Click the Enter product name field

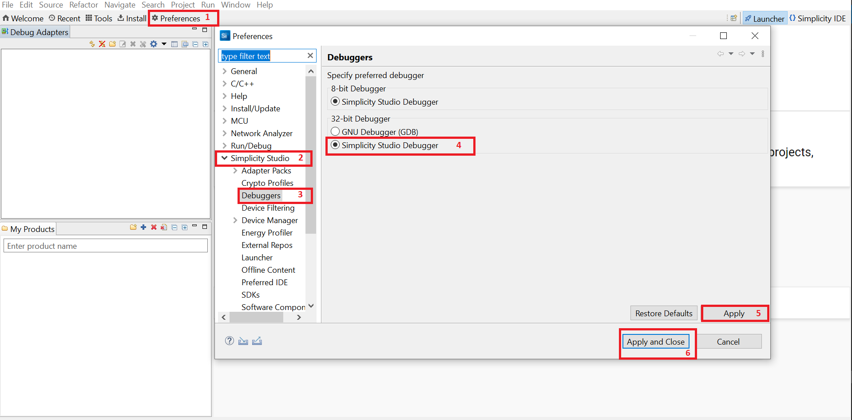106,246
